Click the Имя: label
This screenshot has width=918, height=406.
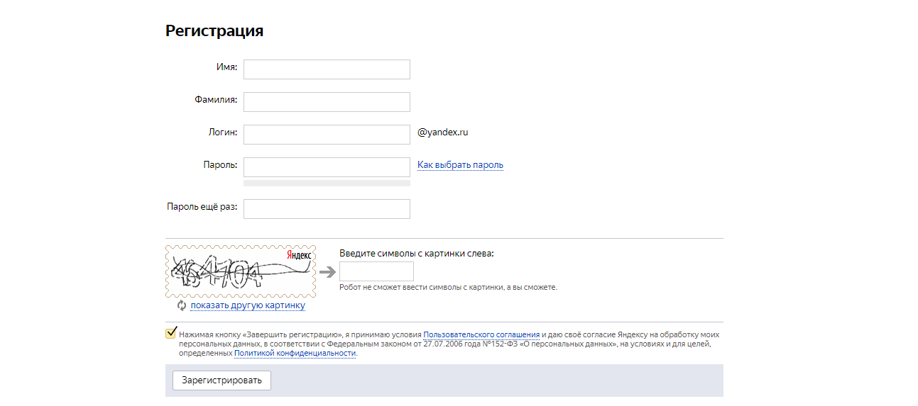coord(226,67)
